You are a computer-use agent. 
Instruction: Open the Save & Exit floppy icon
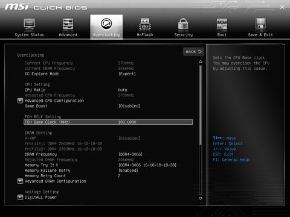pos(260,24)
